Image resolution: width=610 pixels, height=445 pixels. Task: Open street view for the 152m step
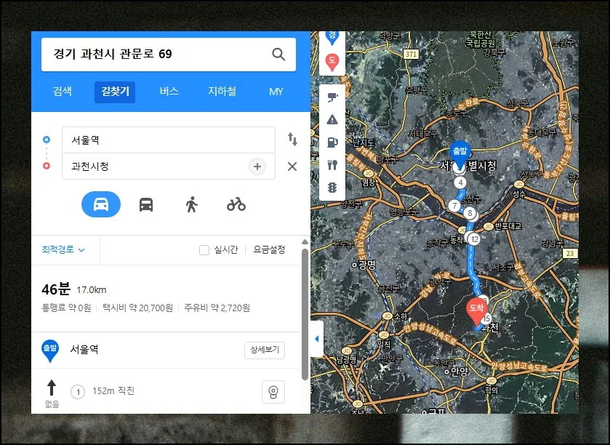click(273, 393)
